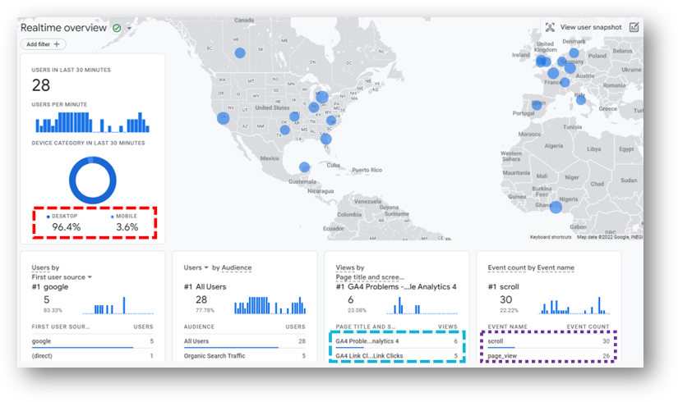Click the Audience dimension link

pyautogui.click(x=236, y=267)
